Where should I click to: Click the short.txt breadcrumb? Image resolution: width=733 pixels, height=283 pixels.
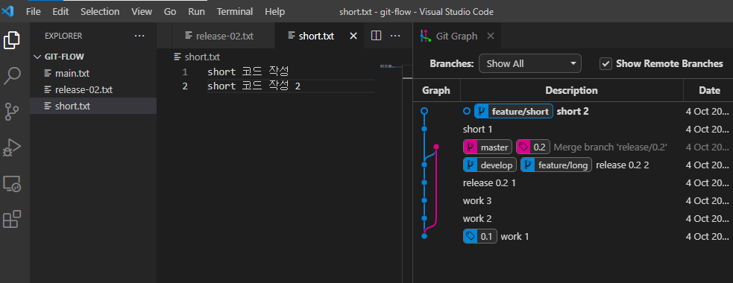[x=197, y=57]
